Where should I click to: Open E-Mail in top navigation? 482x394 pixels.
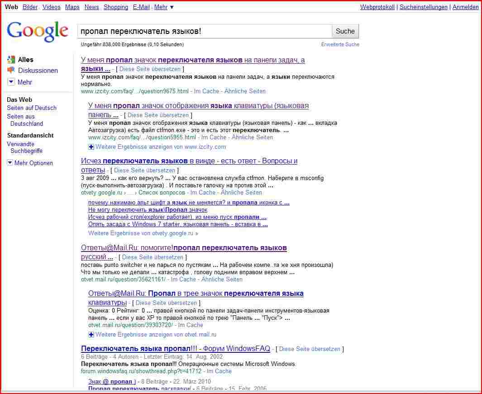[141, 7]
